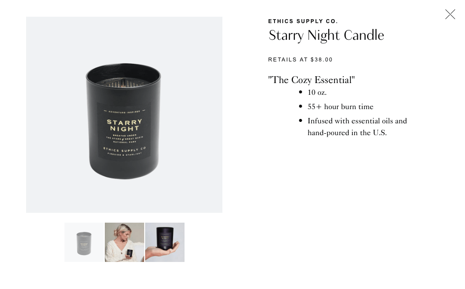
Task: Click the essential oils description bullet
Action: coord(357,127)
